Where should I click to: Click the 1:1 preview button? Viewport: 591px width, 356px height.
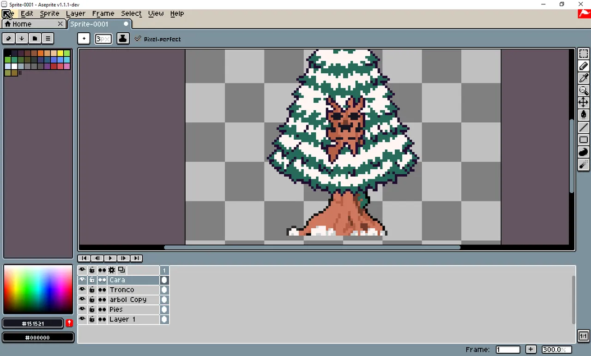(584, 336)
